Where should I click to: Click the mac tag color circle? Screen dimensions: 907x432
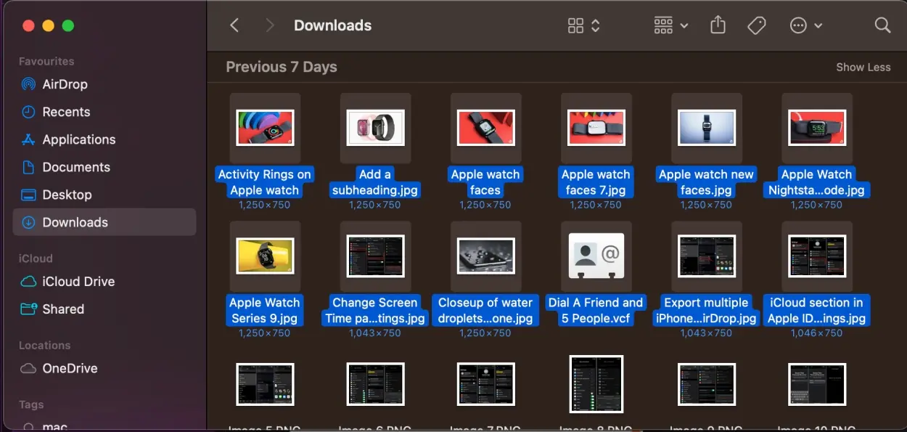30,426
